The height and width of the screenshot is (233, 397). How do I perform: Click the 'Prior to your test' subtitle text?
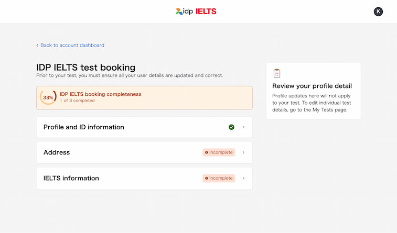(x=130, y=75)
